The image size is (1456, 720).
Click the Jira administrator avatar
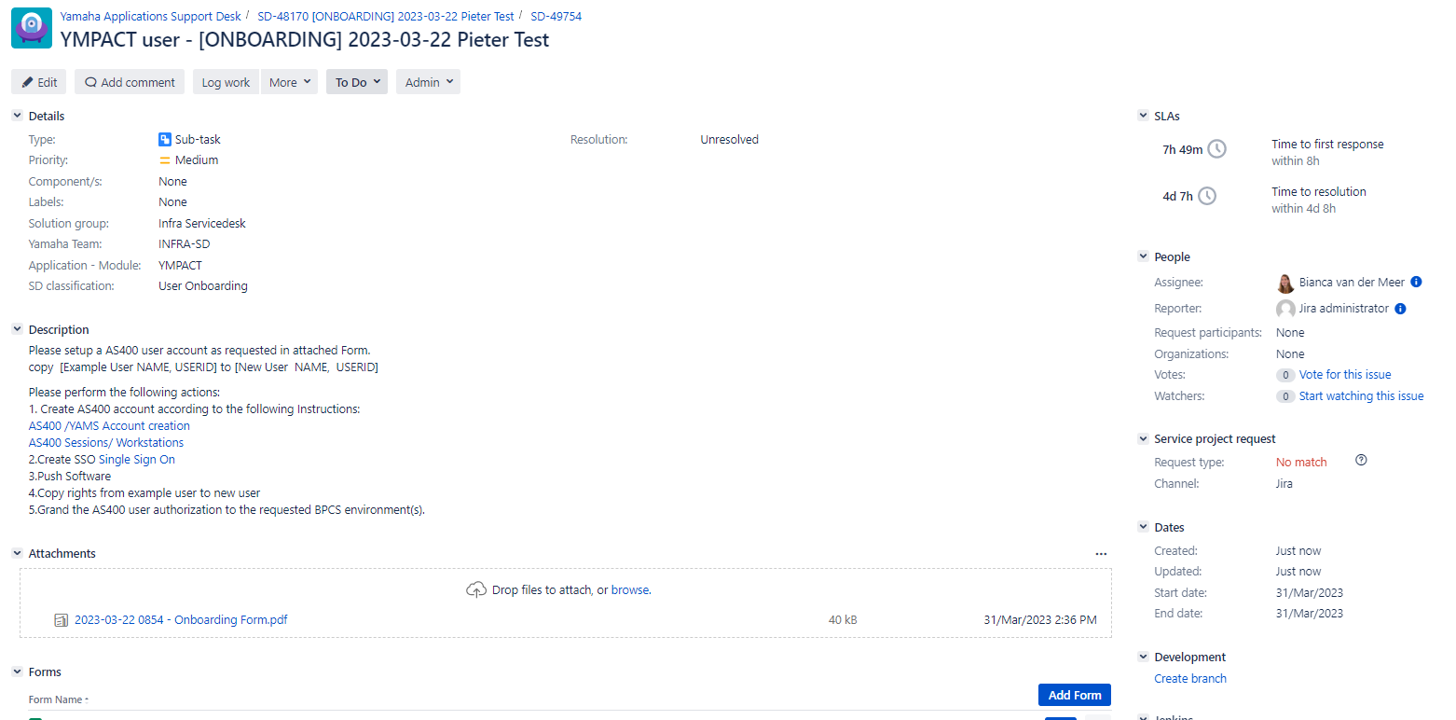(x=1285, y=309)
